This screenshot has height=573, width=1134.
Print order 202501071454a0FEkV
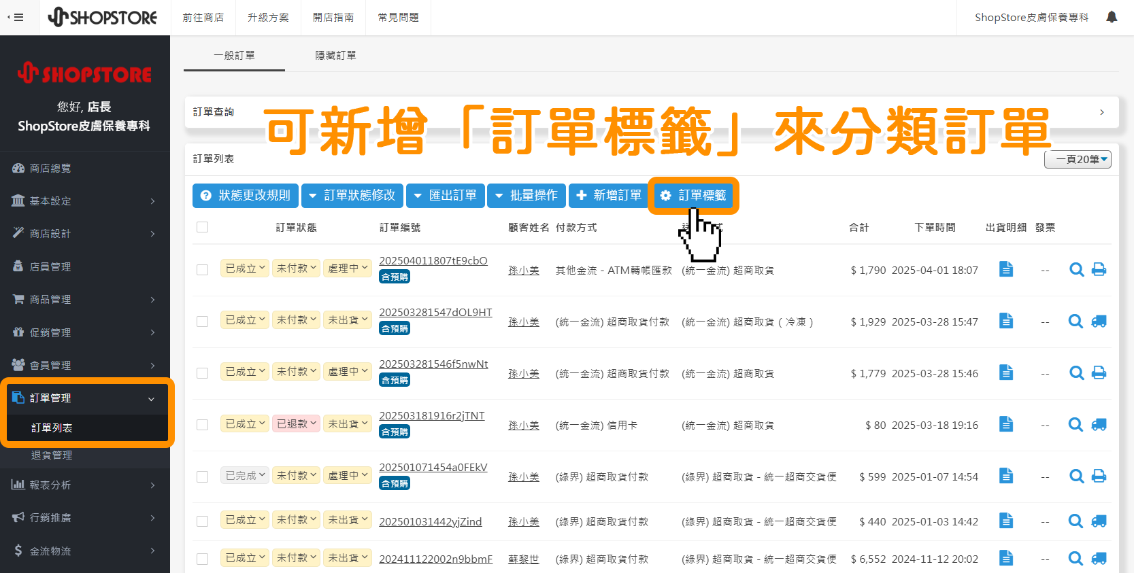pyautogui.click(x=1099, y=476)
